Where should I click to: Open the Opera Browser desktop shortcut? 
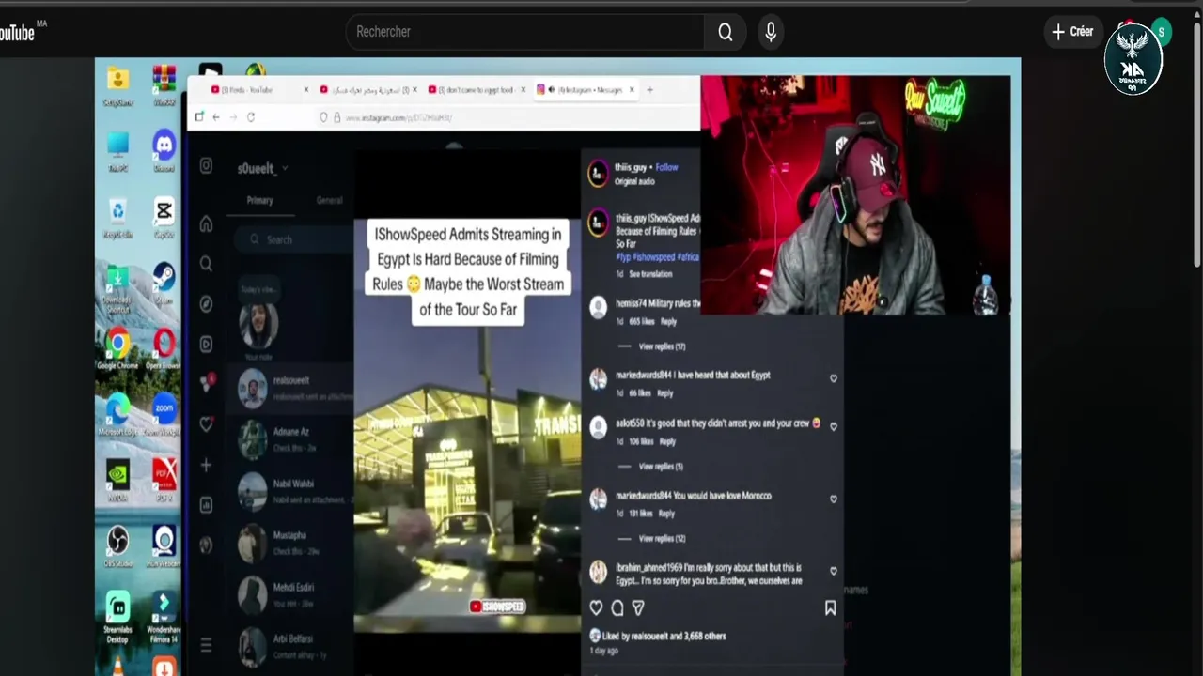coord(164,348)
